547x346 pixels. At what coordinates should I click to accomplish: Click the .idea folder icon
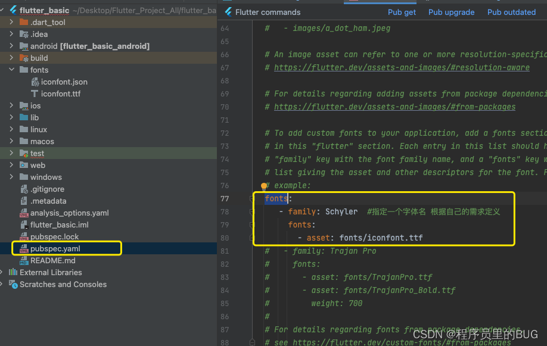[24, 34]
